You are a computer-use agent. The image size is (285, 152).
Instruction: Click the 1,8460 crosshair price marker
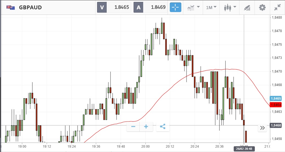(275, 125)
